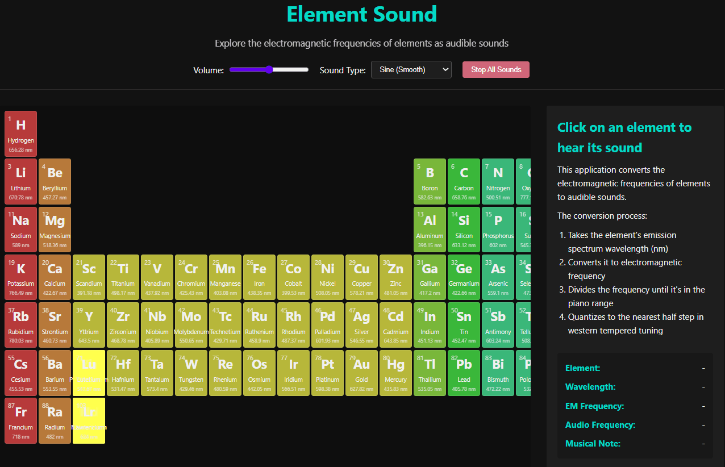Click the Manganese (Mn) tile

pos(225,277)
